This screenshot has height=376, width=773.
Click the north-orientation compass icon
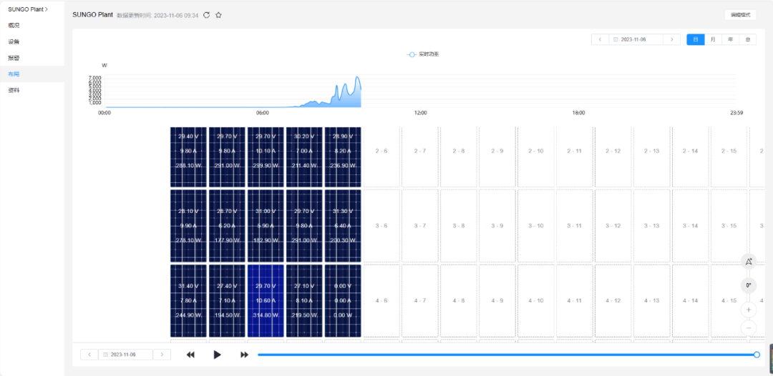(749, 262)
